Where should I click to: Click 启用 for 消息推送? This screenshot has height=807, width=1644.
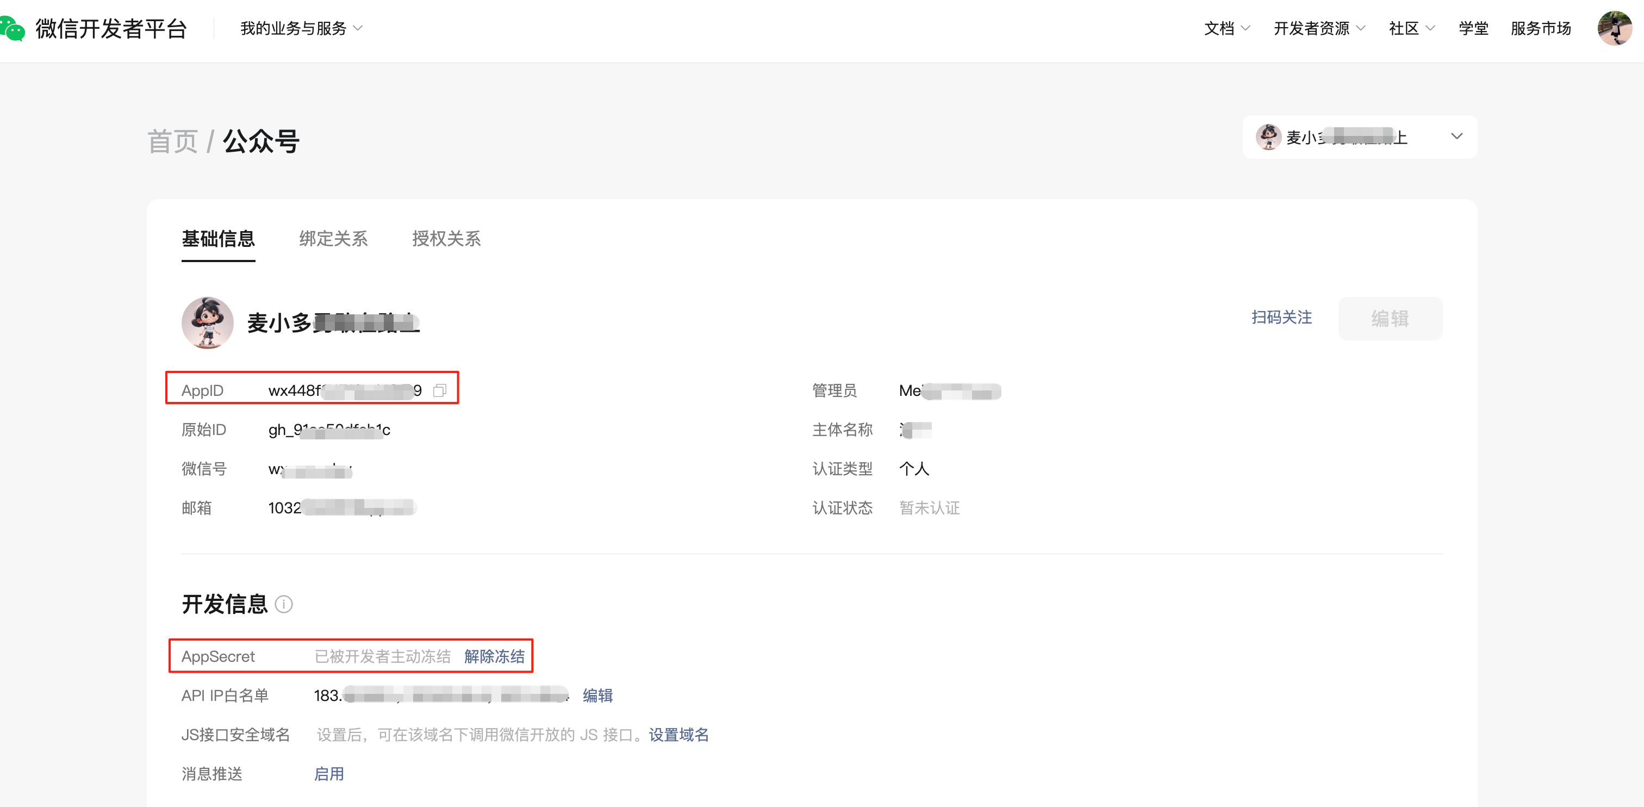[x=329, y=774]
